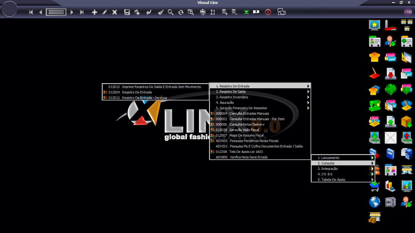Click the green down-arrow toolbar icon
The image size is (415, 233).
[x=246, y=12]
